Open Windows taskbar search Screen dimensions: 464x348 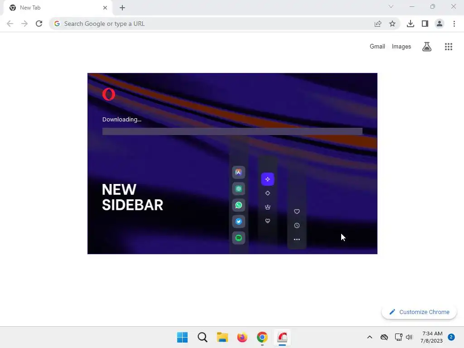coord(203,337)
